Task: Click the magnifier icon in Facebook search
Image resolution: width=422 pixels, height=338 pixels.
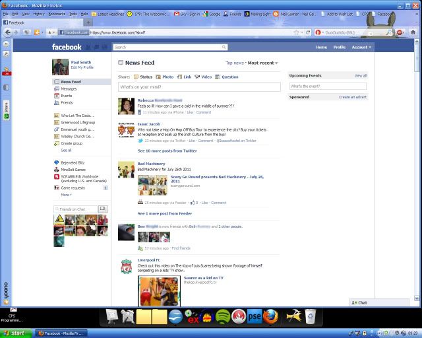Action: click(x=224, y=47)
